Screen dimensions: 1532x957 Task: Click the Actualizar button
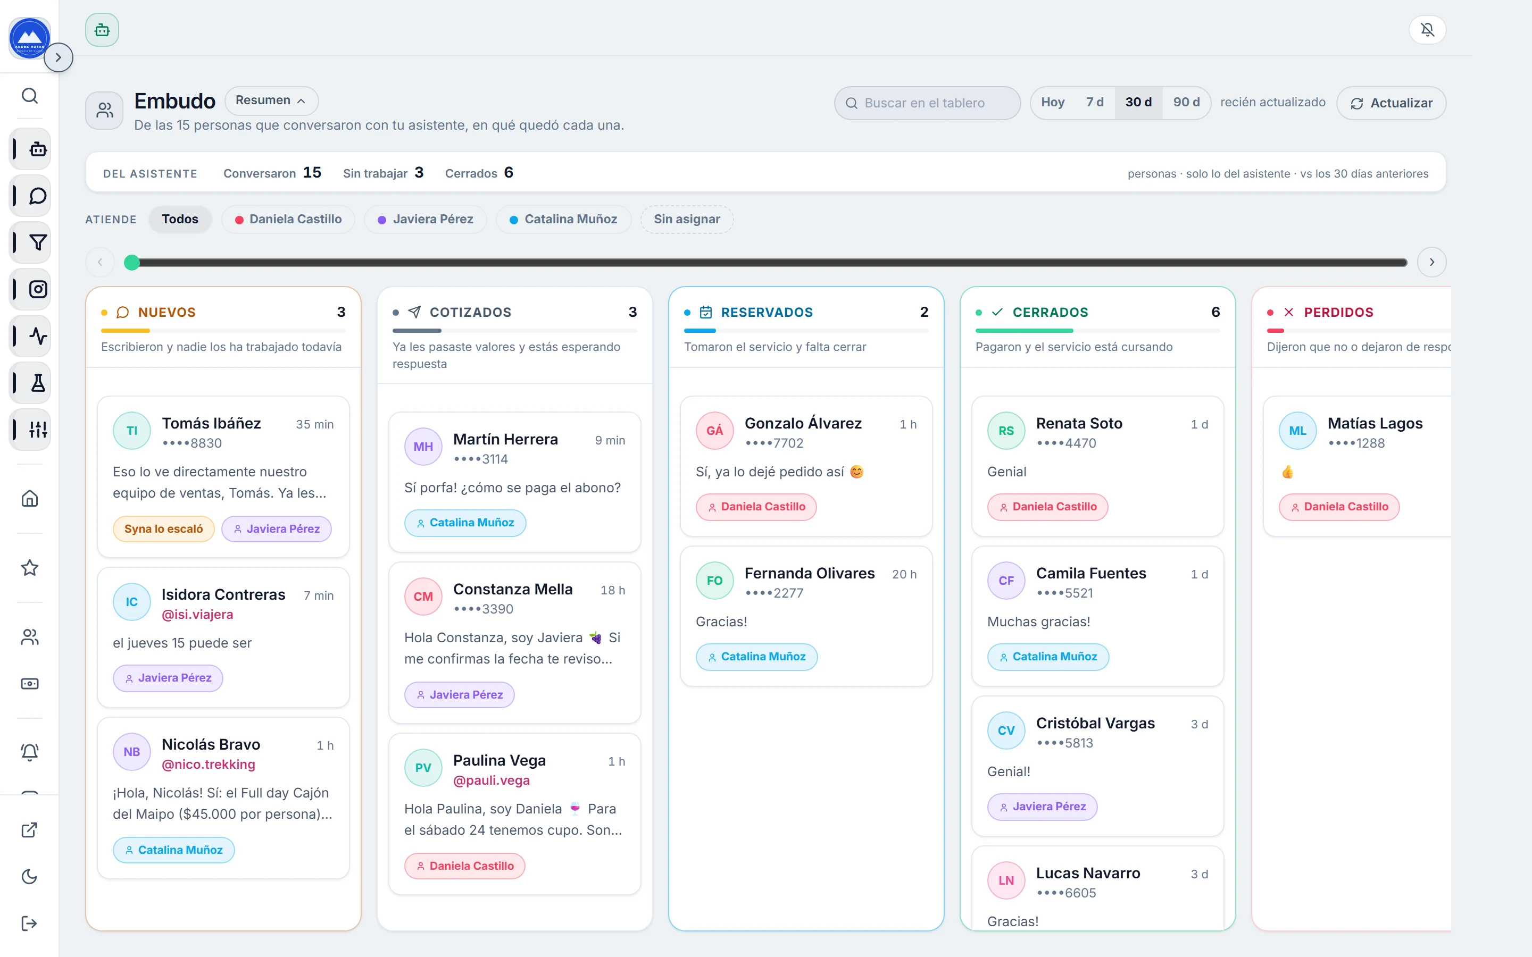coord(1391,103)
